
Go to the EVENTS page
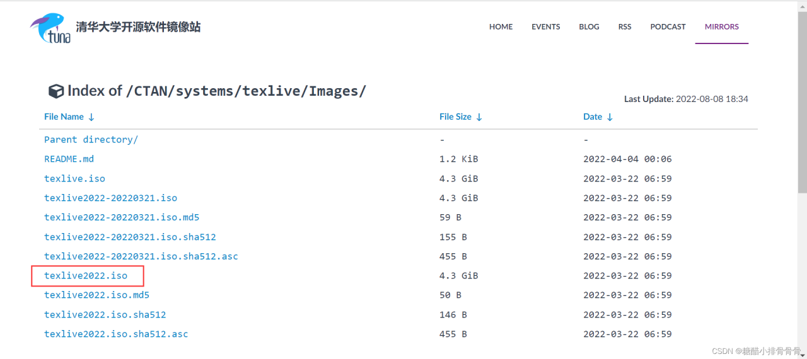tap(545, 26)
